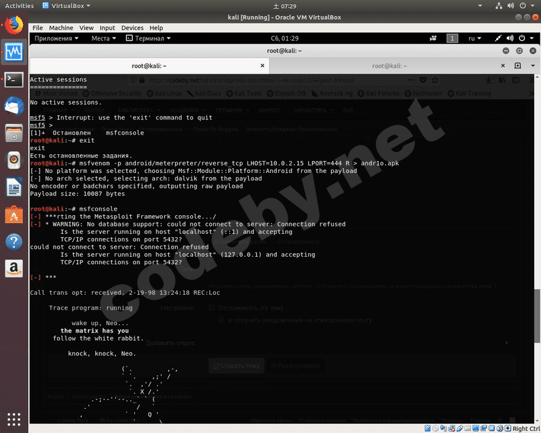Open the Machine menu
This screenshot has width=541, height=433.
pos(61,28)
